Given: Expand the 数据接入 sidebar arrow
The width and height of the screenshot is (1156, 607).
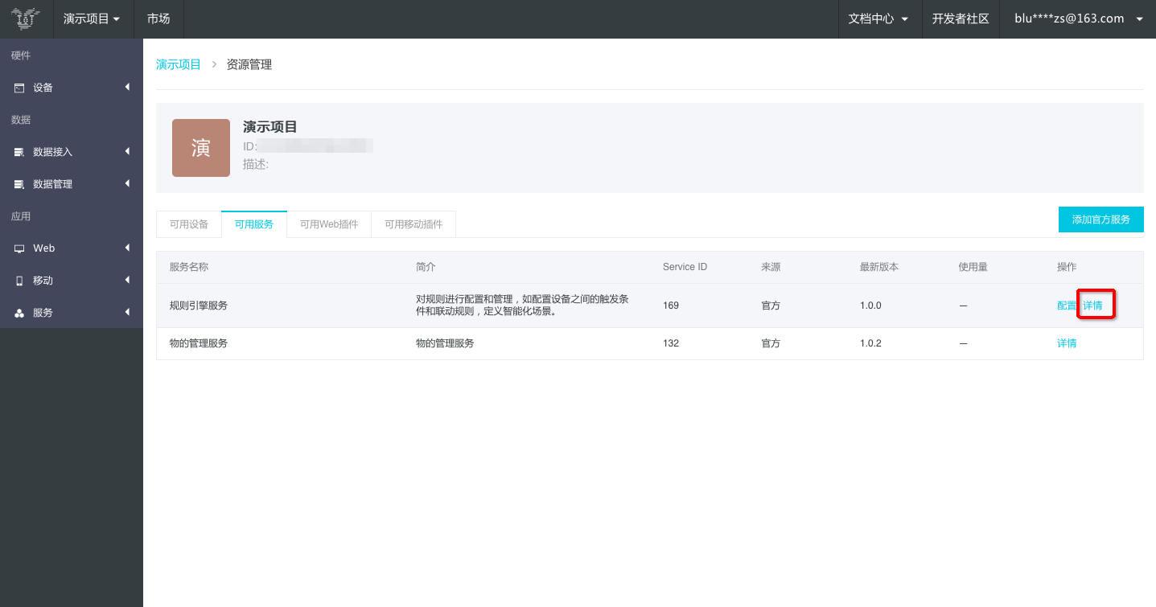Looking at the screenshot, I should pos(127,151).
